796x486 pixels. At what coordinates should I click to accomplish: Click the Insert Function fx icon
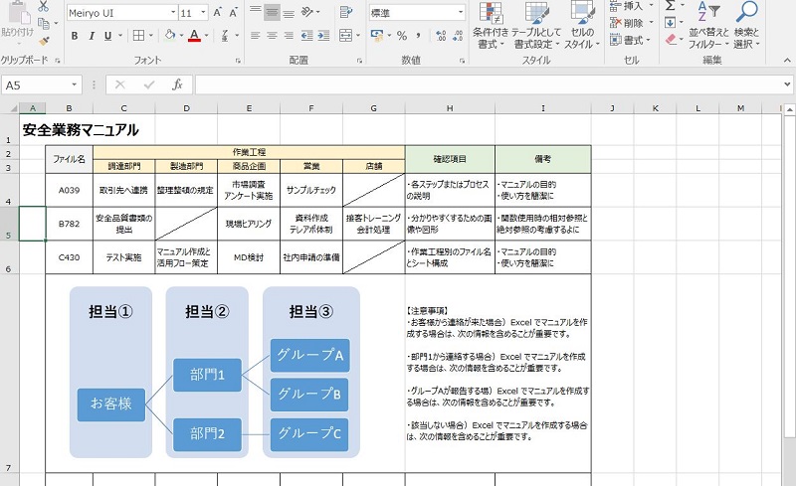pyautogui.click(x=177, y=85)
